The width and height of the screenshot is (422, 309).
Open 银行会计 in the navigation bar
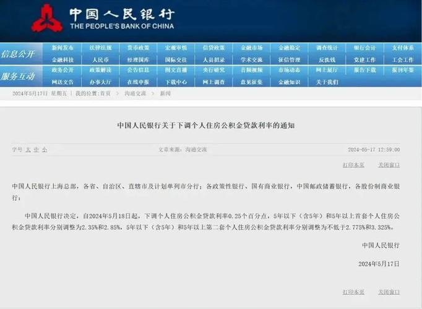pyautogui.click(x=364, y=48)
